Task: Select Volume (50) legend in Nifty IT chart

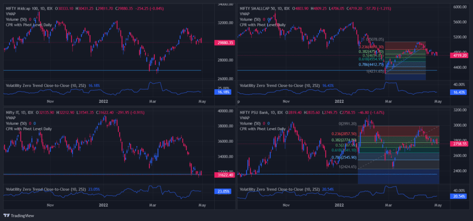Action: click(x=17, y=123)
